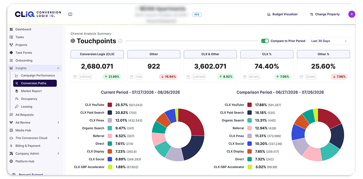The height and width of the screenshot is (179, 363).
Task: Click the current period CLX YouTube red swatch
Action: tap(110, 105)
